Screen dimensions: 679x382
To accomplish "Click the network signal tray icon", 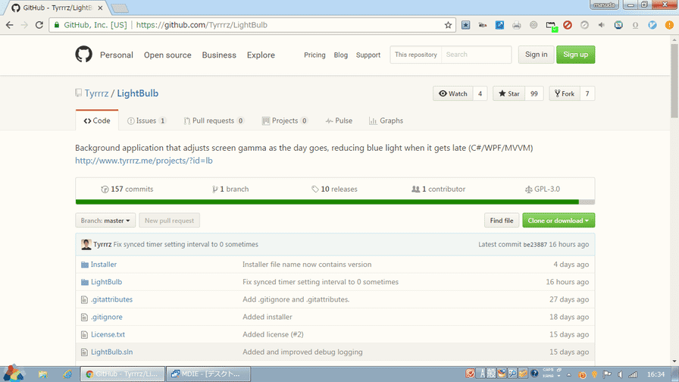I will click(x=633, y=374).
